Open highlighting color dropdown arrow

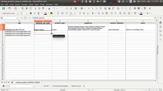55,13
